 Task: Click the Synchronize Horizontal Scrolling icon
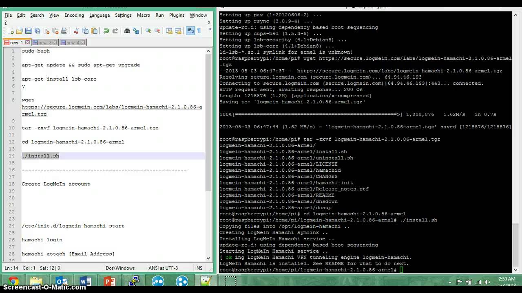[178, 31]
